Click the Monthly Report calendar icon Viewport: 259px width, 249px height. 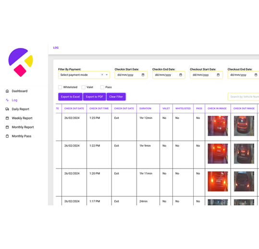(7, 127)
